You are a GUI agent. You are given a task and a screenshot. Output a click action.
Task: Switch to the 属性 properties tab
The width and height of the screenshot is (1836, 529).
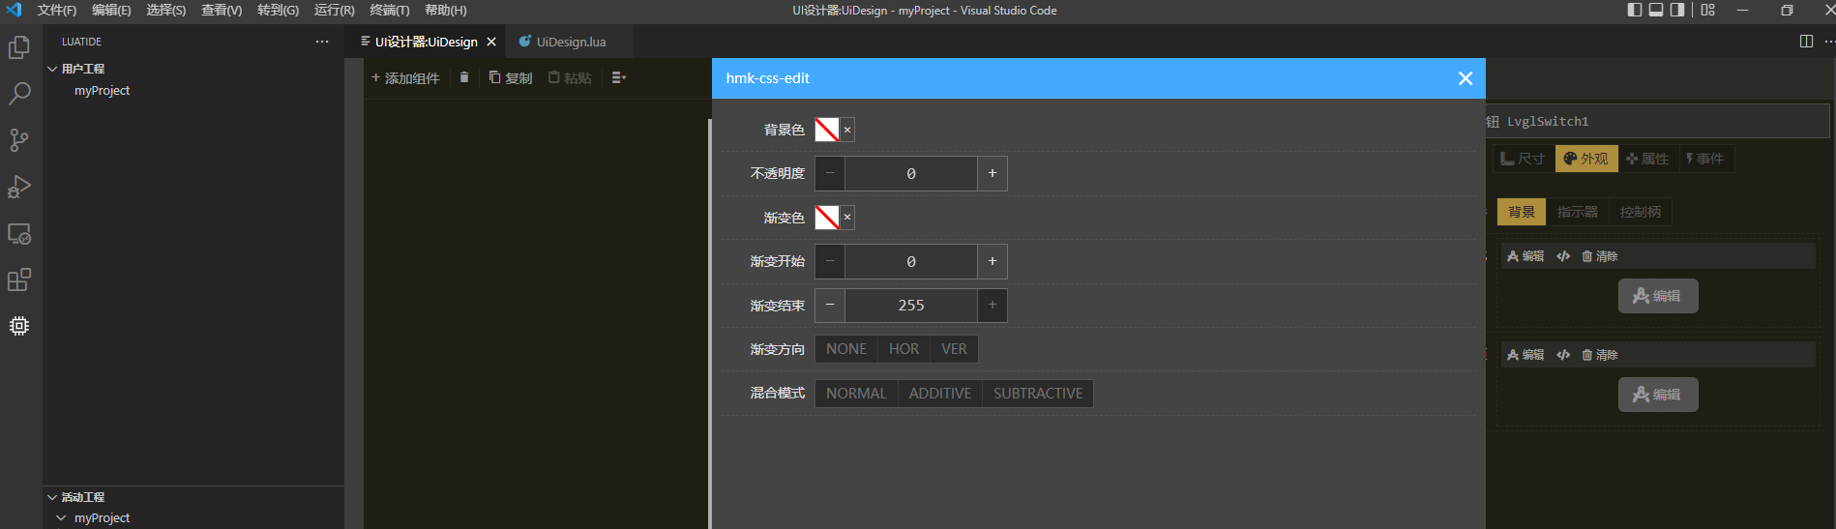click(1647, 159)
